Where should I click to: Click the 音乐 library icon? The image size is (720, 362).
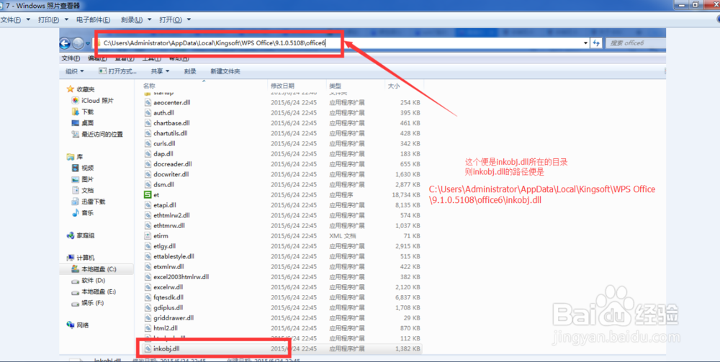76,213
